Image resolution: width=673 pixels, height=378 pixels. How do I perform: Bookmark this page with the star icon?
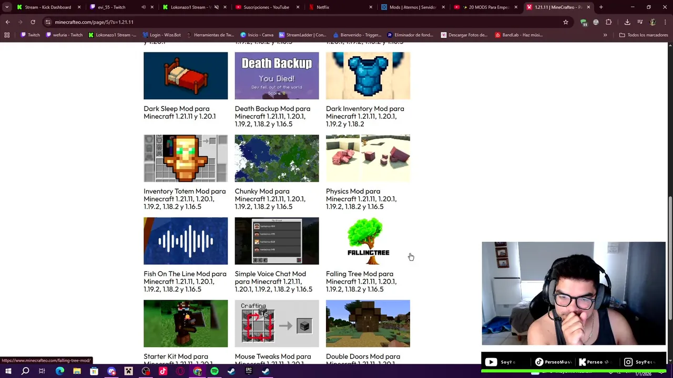566,22
